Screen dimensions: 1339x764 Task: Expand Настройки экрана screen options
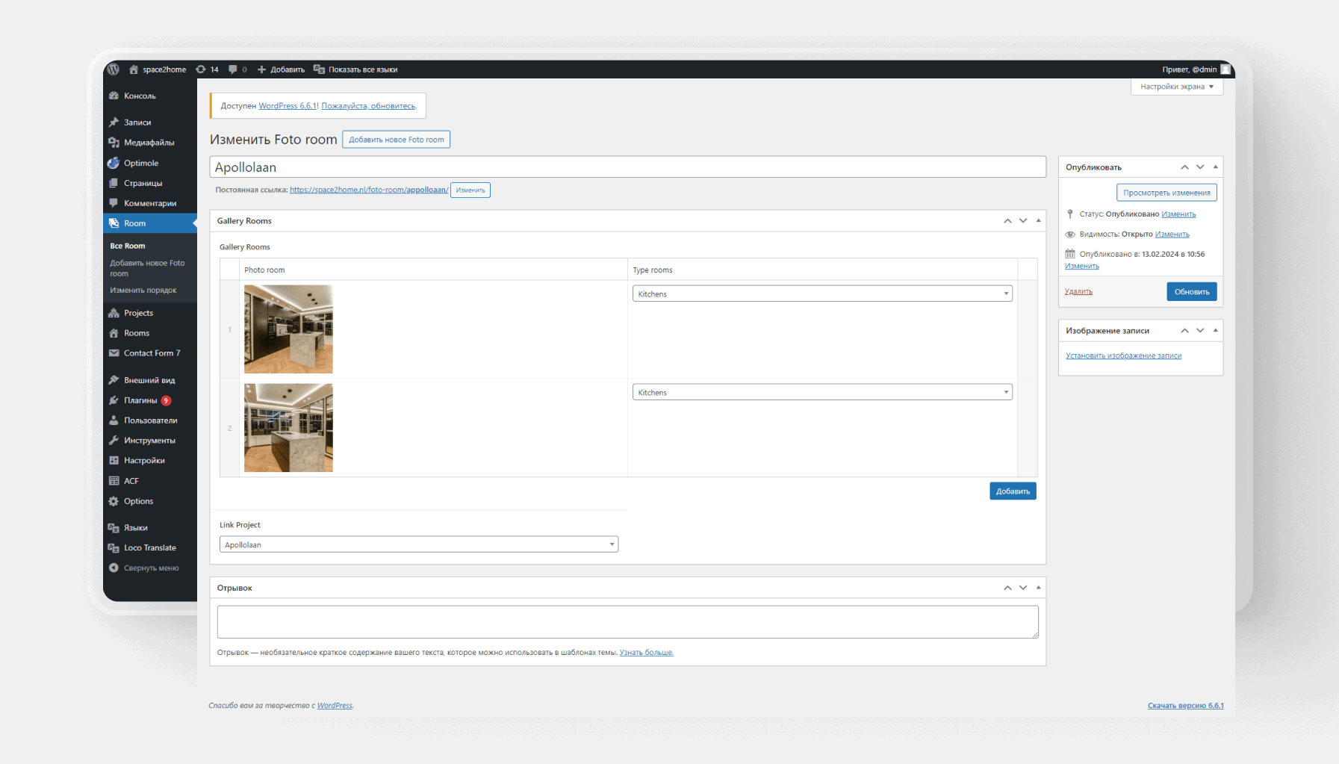1177,87
